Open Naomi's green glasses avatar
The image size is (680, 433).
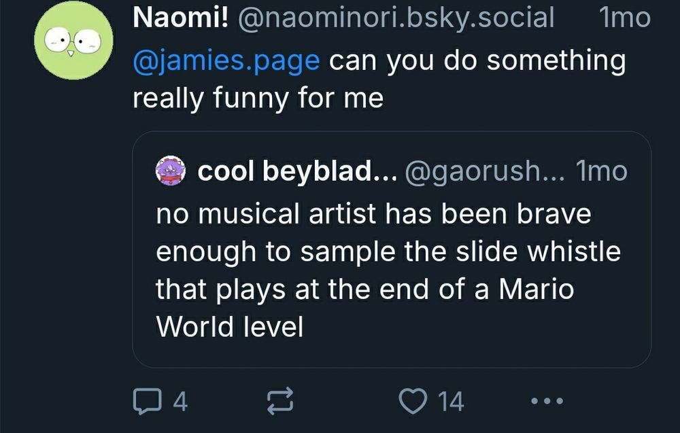click(73, 45)
